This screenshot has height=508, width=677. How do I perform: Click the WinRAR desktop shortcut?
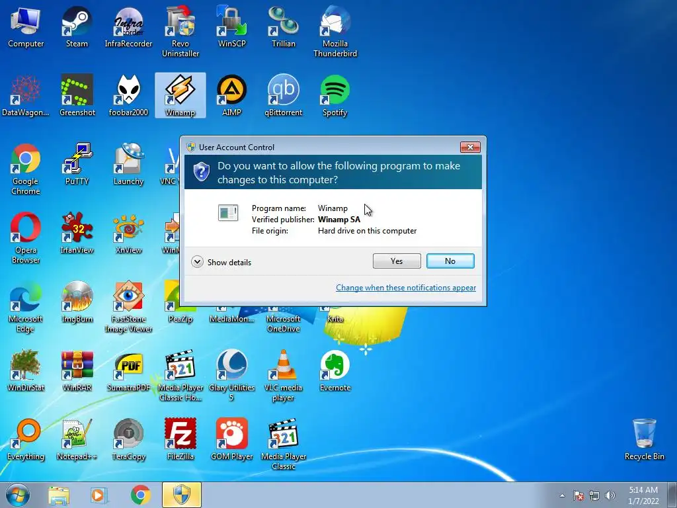[x=77, y=370]
